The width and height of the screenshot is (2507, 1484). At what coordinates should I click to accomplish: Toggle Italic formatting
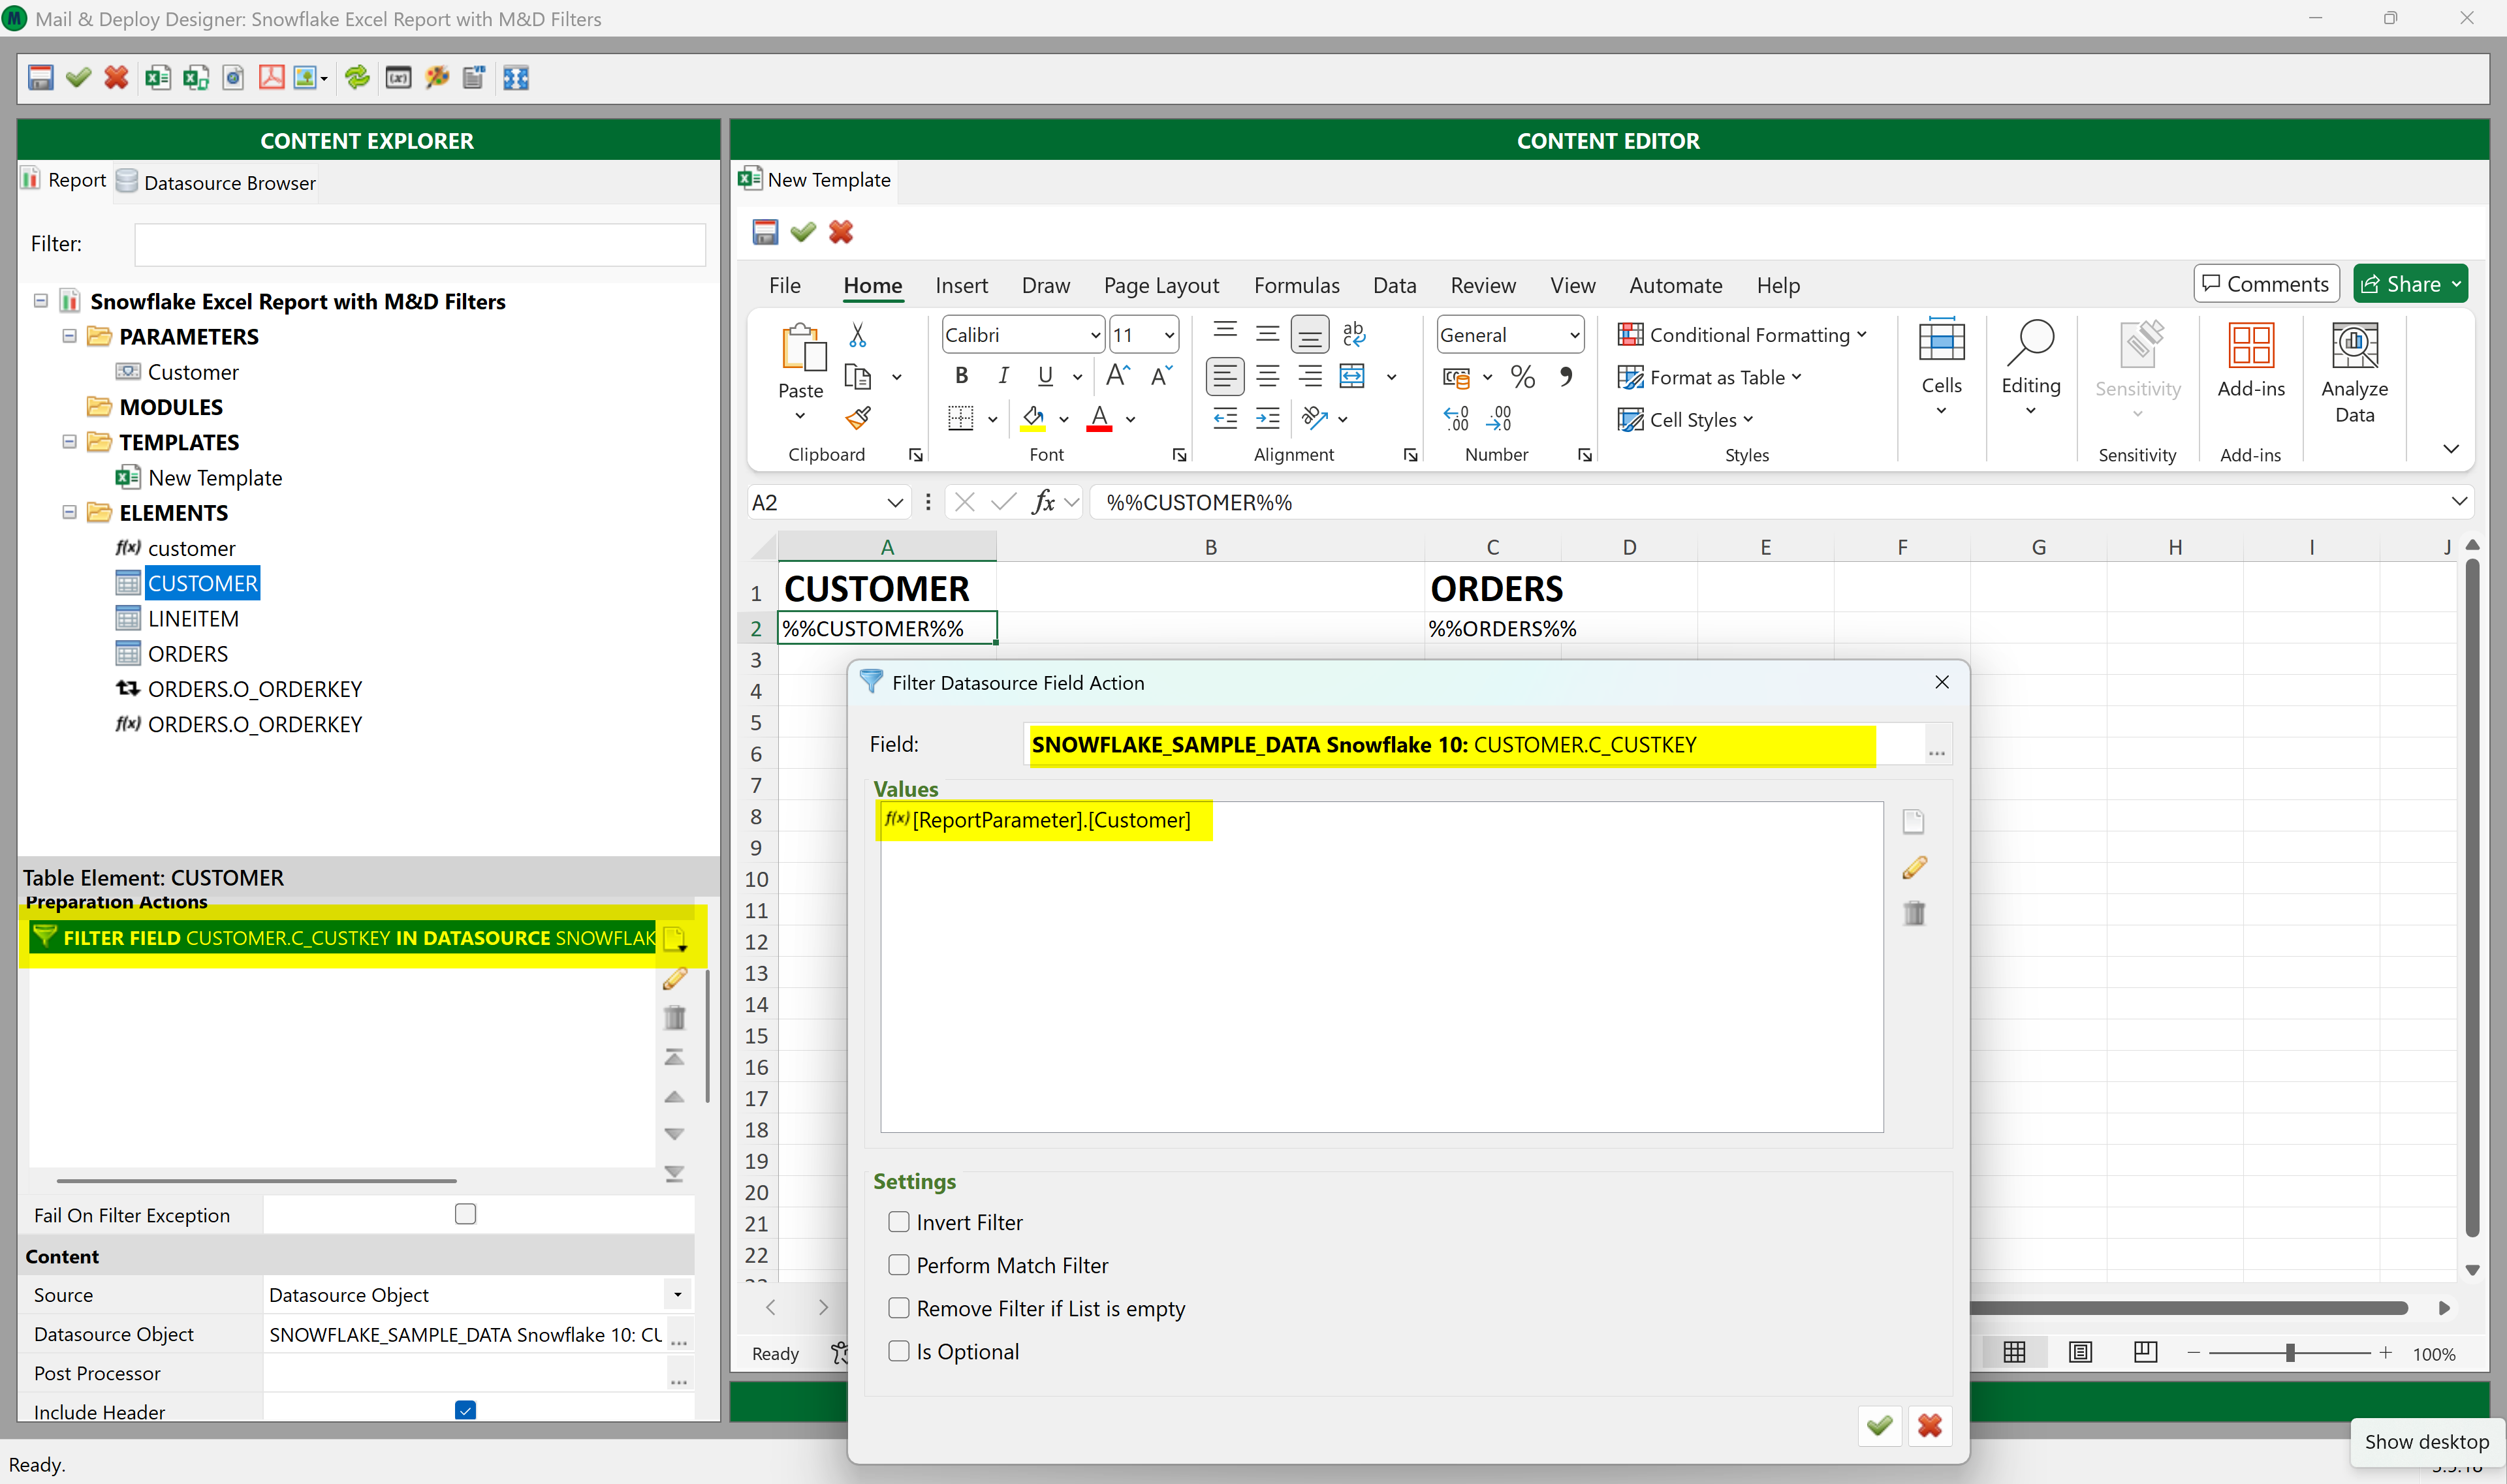click(x=1003, y=376)
